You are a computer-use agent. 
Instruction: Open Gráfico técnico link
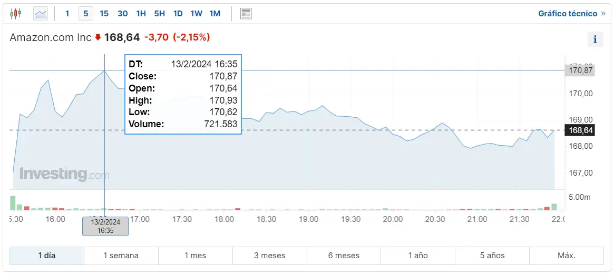[x=568, y=14]
